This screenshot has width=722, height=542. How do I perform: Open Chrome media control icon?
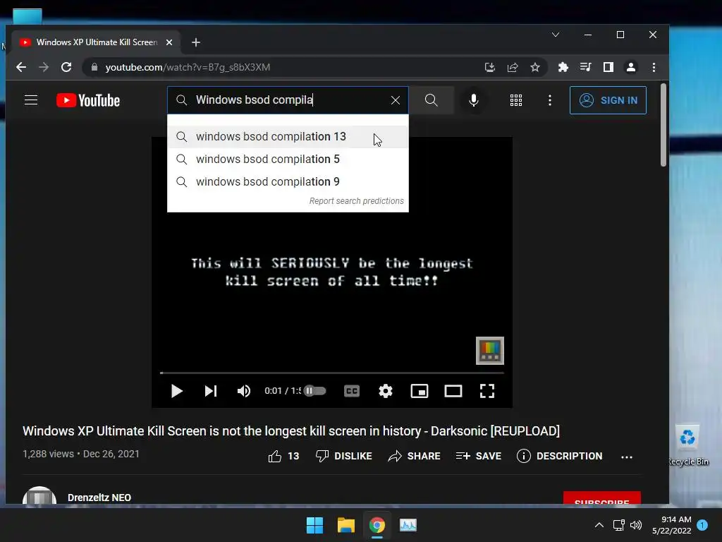586,67
